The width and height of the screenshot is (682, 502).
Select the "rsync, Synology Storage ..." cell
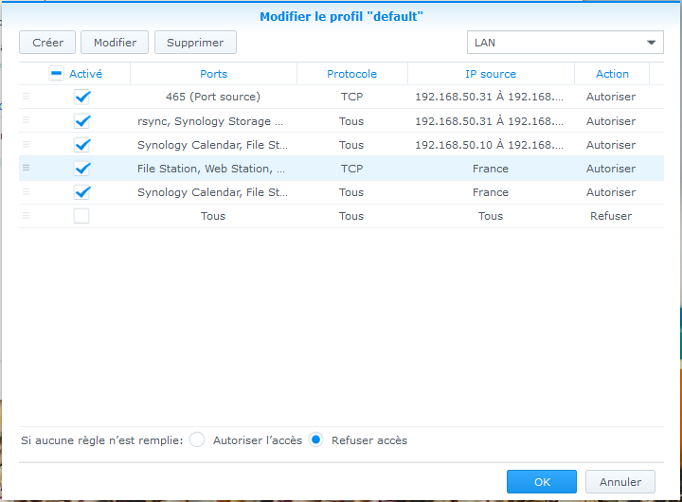(x=213, y=121)
